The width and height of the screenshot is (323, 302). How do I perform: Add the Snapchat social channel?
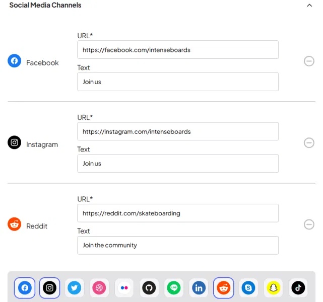(x=273, y=288)
